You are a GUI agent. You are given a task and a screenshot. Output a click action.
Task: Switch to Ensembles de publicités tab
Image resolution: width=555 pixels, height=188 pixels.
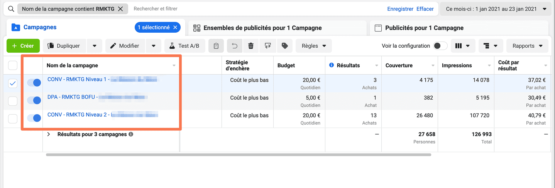262,28
